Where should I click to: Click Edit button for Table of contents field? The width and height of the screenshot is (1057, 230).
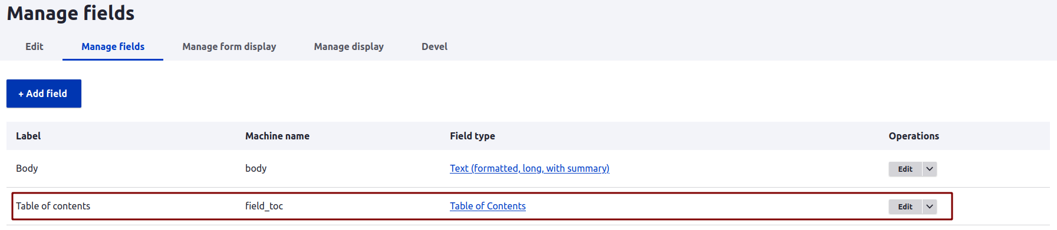point(905,206)
